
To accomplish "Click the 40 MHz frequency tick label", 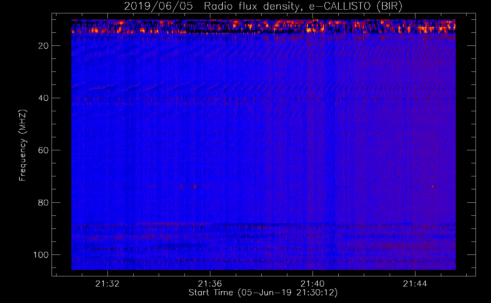I will (43, 98).
